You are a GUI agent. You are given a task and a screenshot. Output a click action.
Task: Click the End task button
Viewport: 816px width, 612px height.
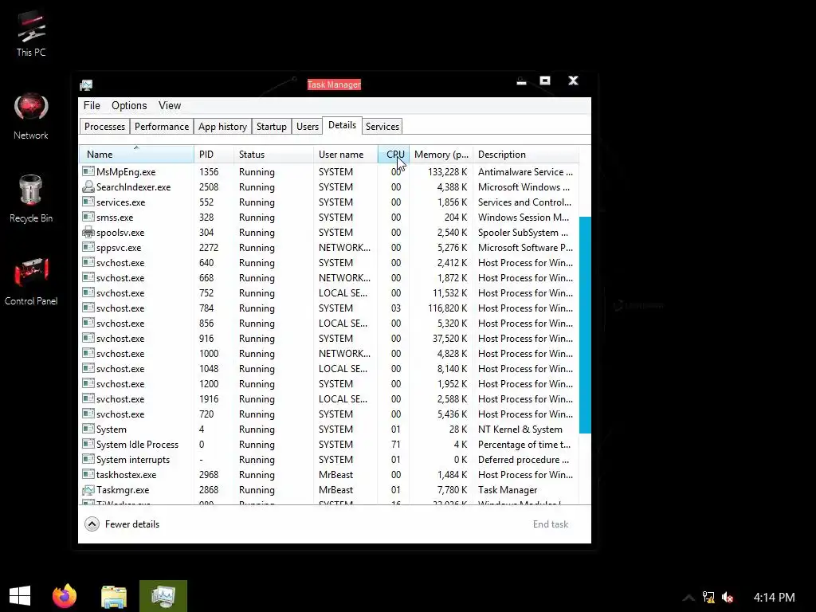pos(551,524)
